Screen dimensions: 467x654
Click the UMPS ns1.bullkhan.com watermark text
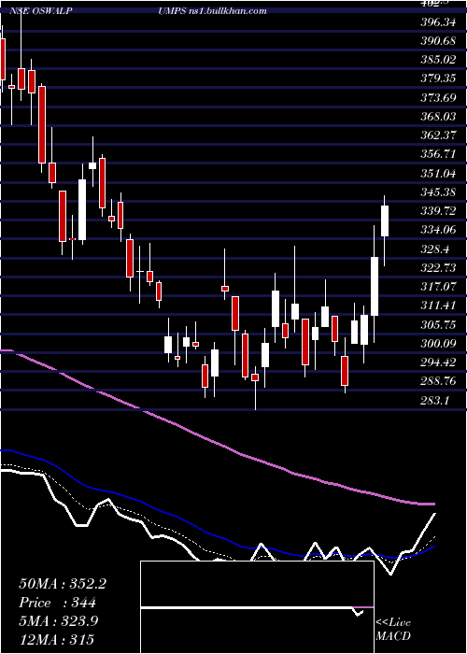(212, 11)
